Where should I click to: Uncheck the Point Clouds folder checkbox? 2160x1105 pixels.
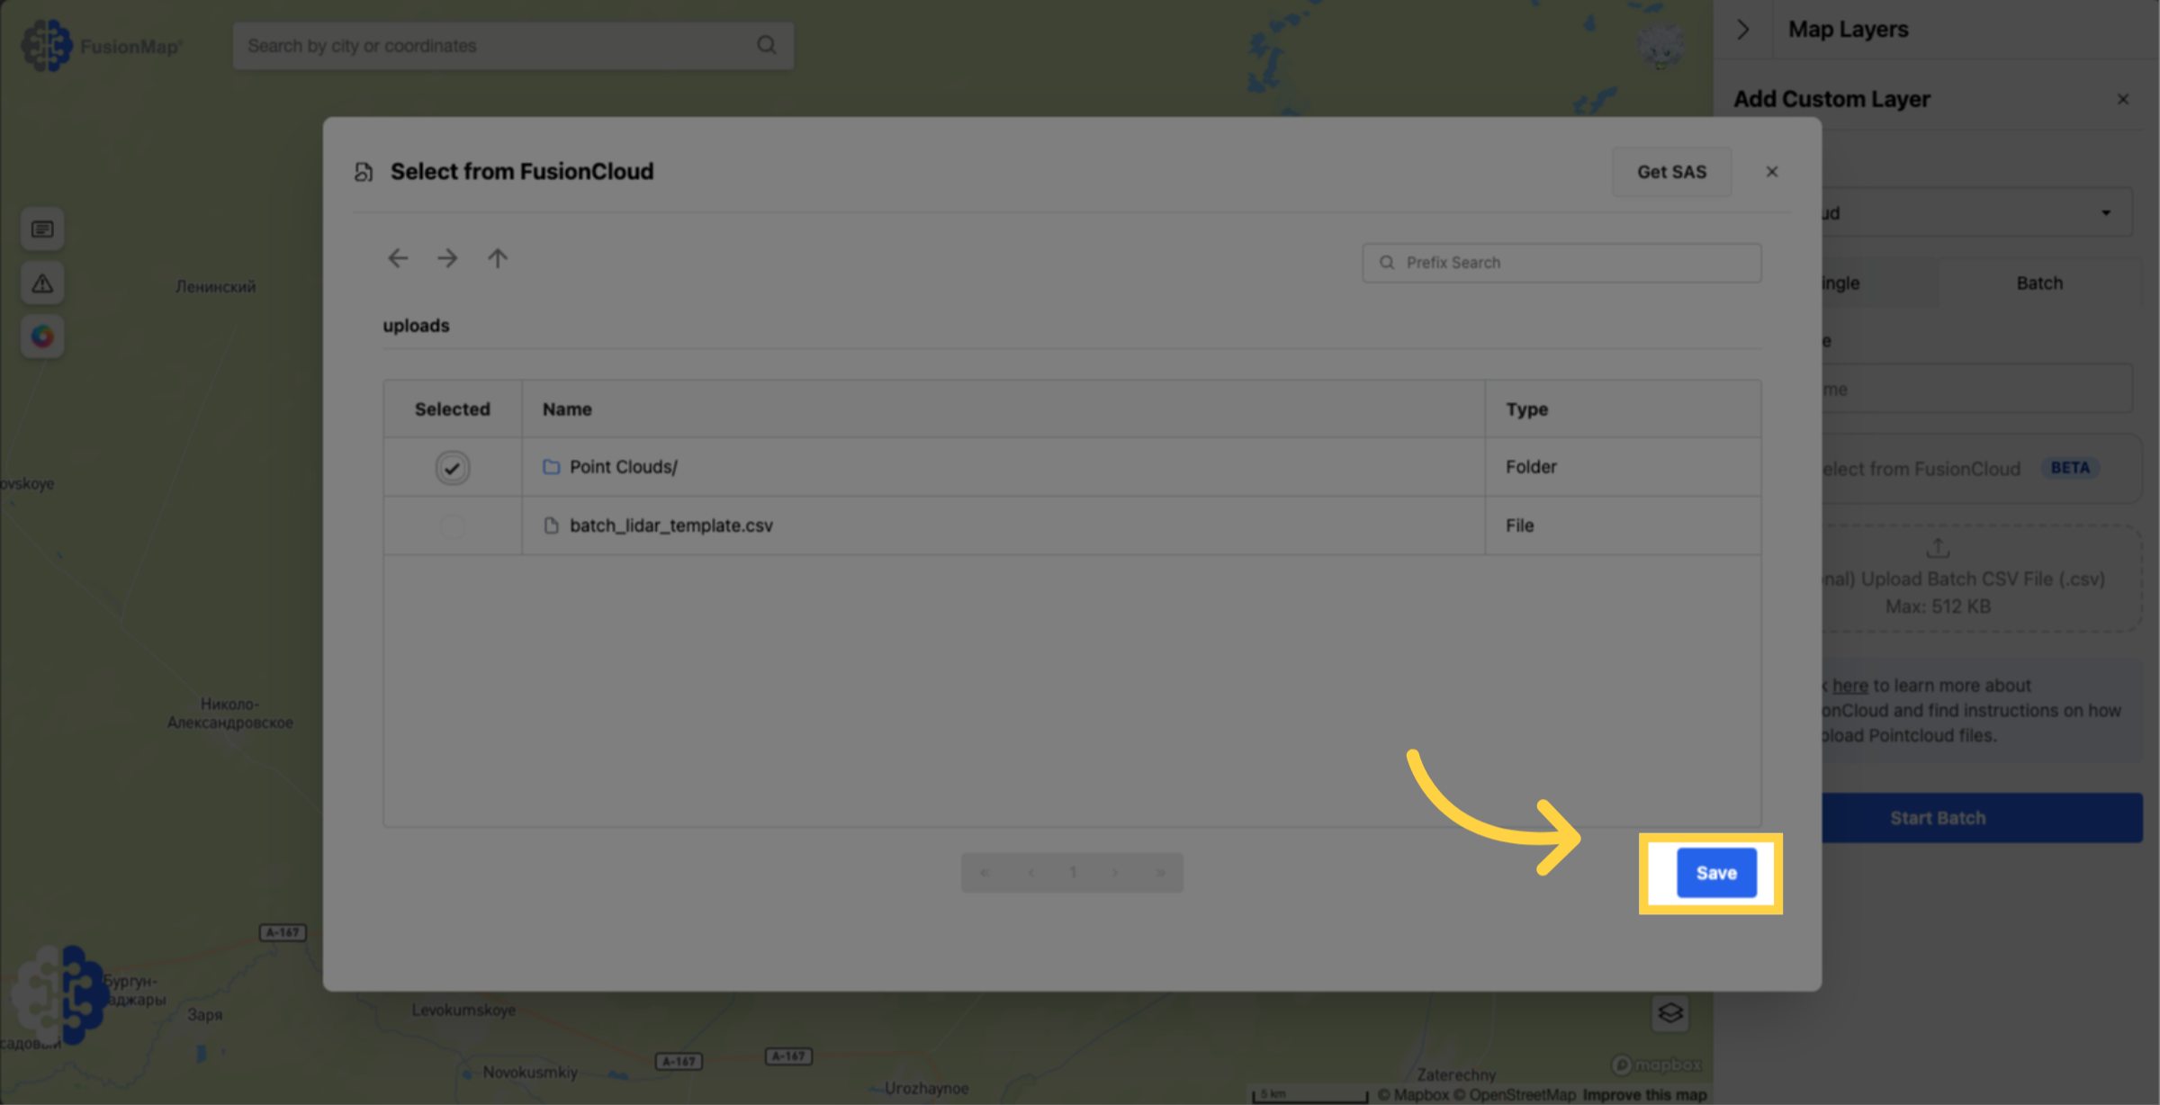tap(452, 468)
